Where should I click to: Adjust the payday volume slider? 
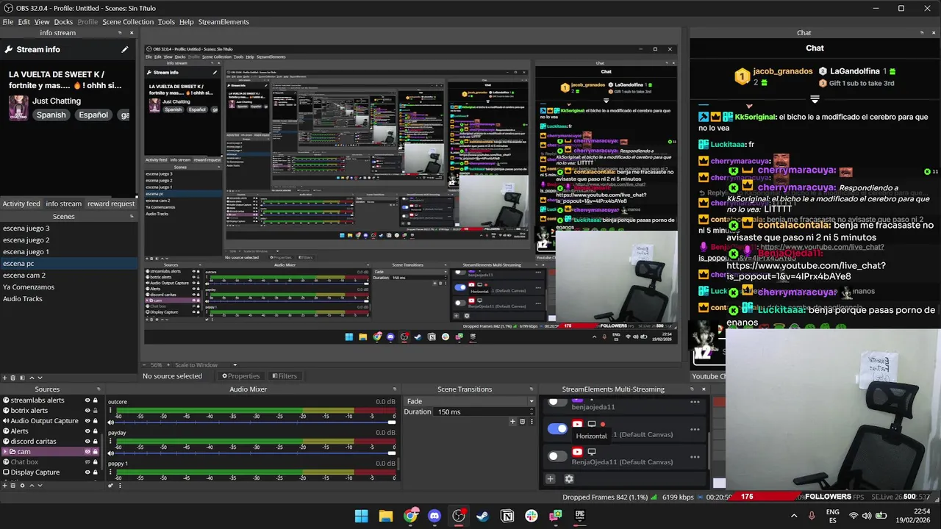pos(252,453)
